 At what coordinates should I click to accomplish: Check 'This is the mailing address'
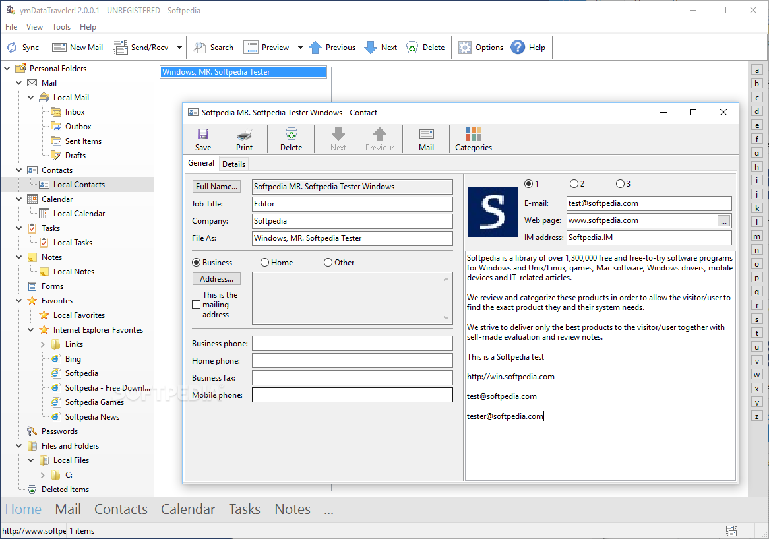coord(196,305)
